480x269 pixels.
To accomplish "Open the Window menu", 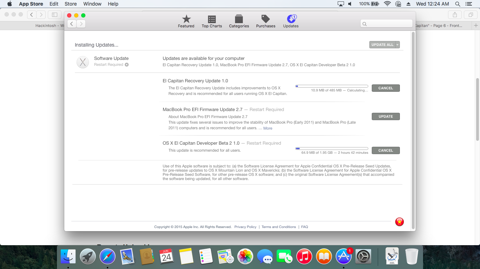I will click(92, 4).
